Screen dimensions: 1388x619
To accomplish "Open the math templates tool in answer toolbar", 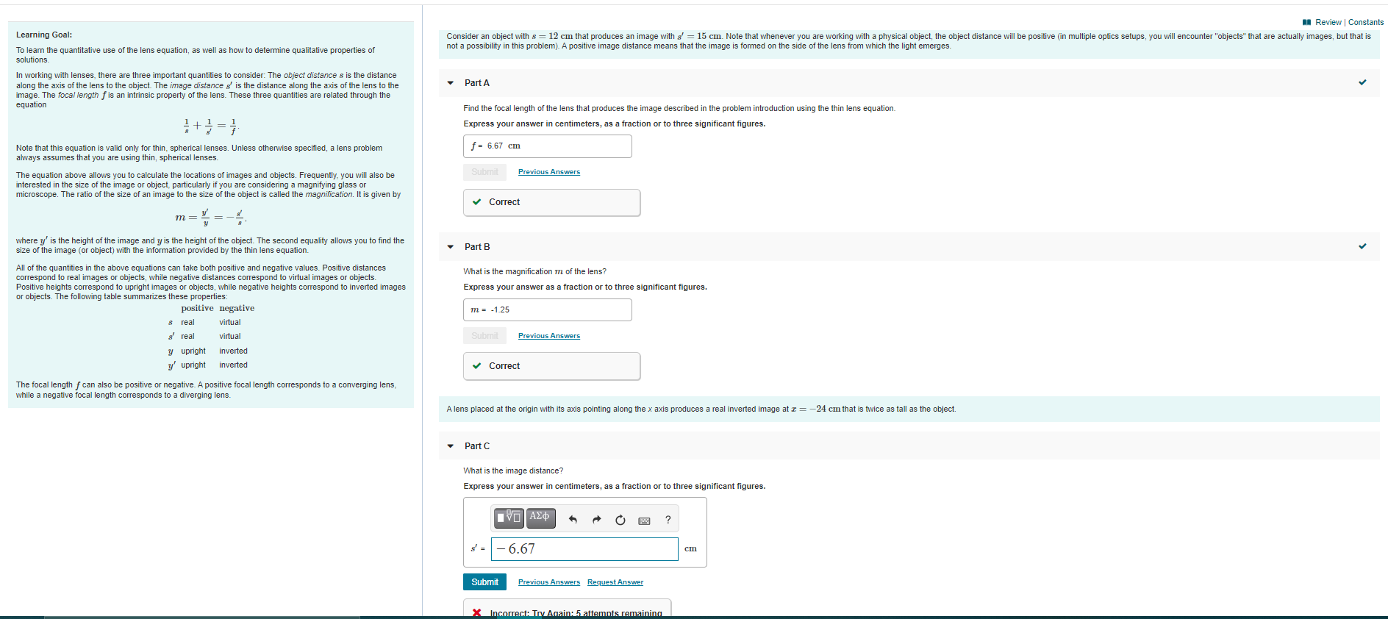I will coord(509,518).
